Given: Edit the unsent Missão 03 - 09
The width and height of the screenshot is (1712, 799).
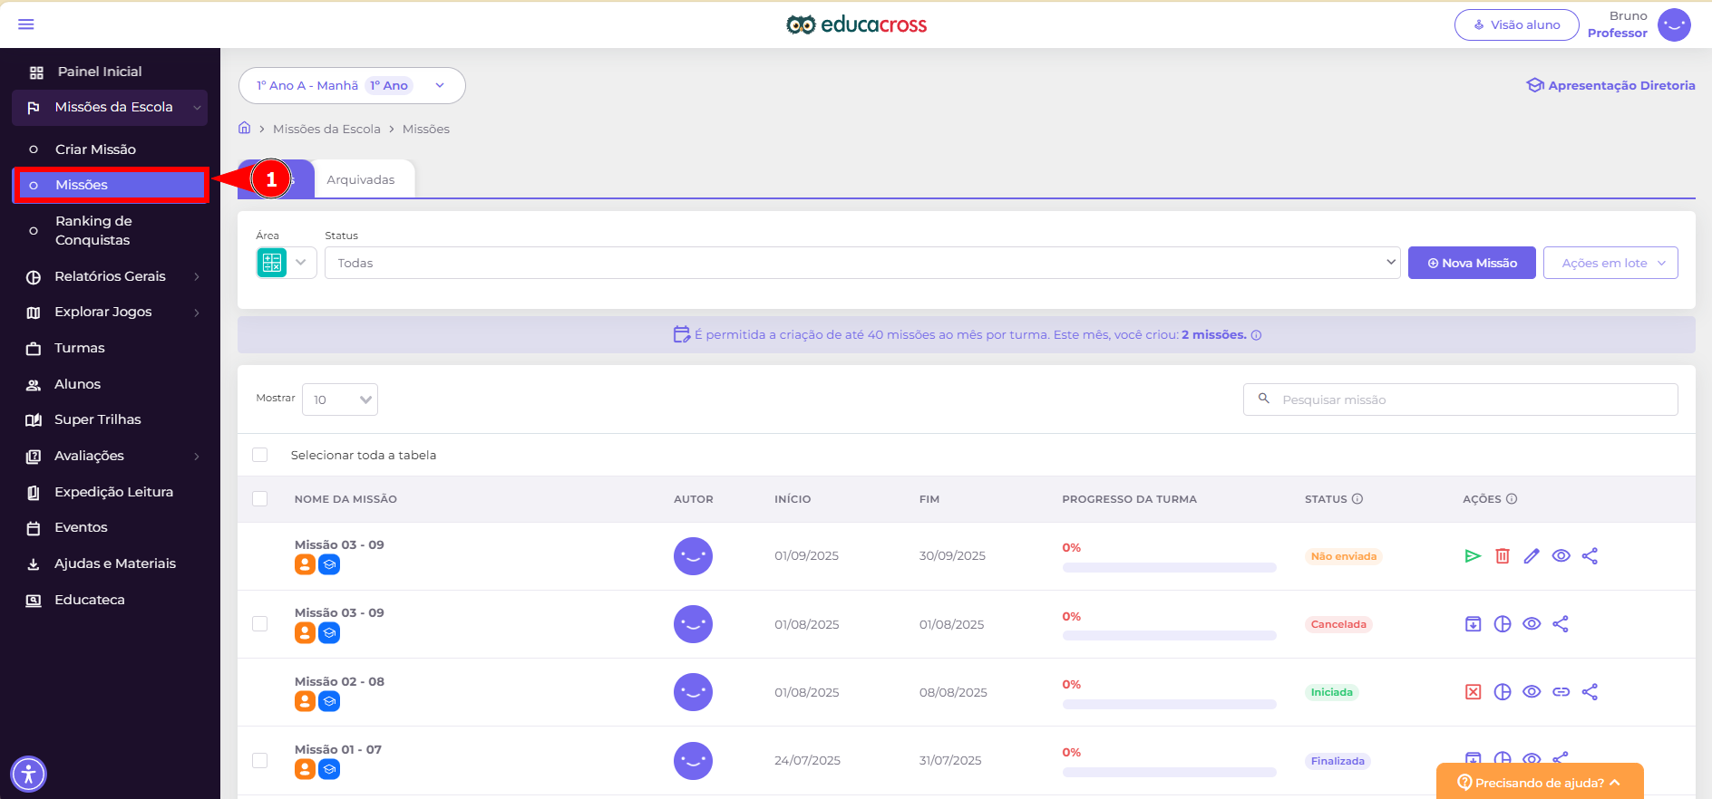Looking at the screenshot, I should [x=1532, y=556].
